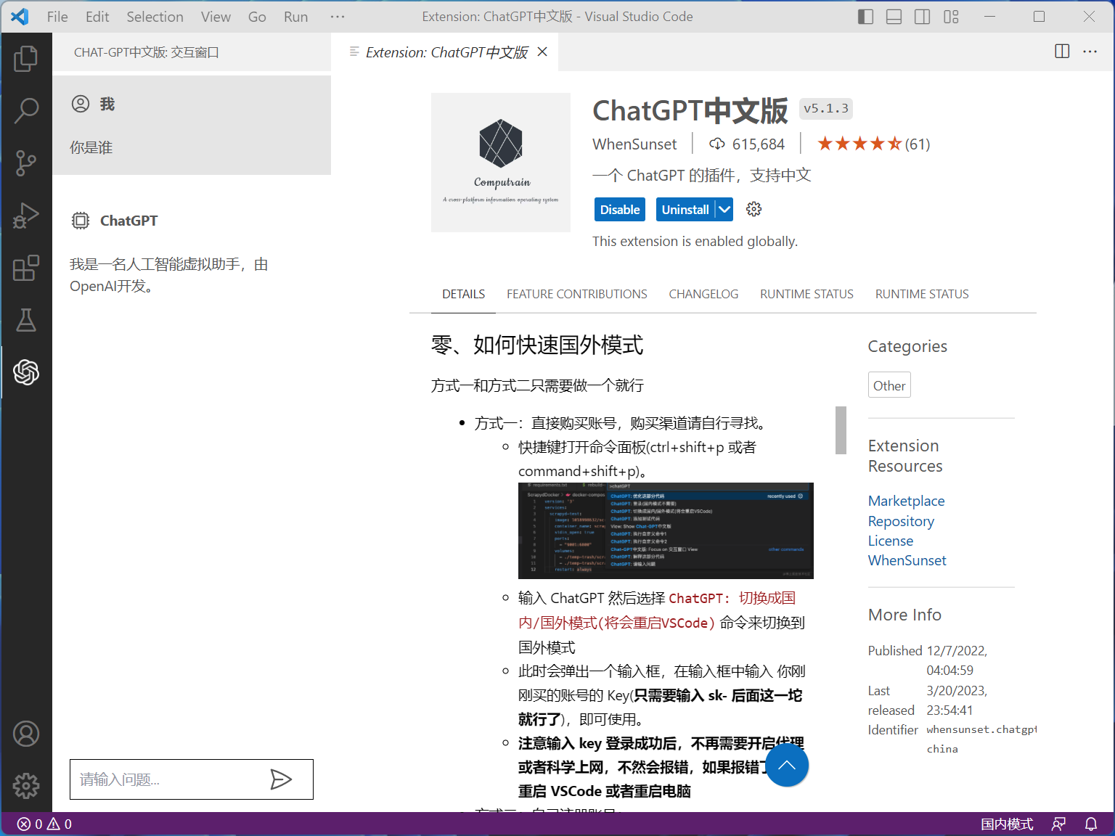This screenshot has height=836, width=1115.
Task: Click the send arrow in the question box
Action: pyautogui.click(x=281, y=779)
